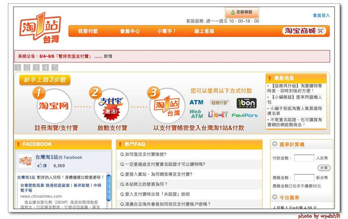Click the 付款金額 人民幣 input field

tap(304, 158)
